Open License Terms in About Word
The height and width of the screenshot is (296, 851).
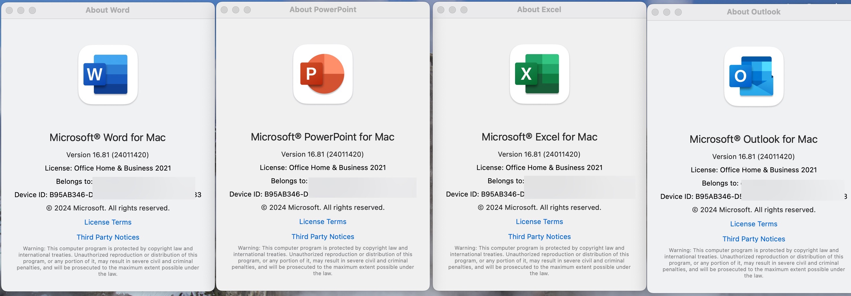click(x=108, y=222)
